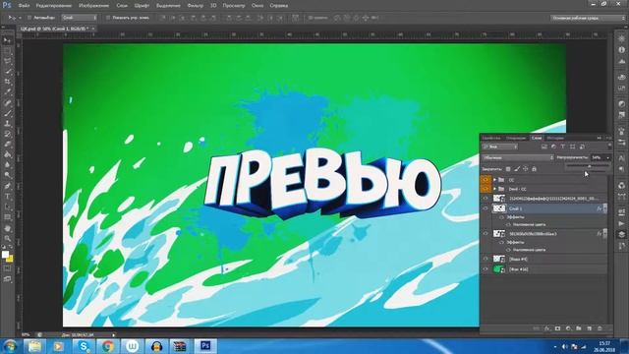Filter layers by type layers icon
This screenshot has width=629, height=354.
(563, 147)
